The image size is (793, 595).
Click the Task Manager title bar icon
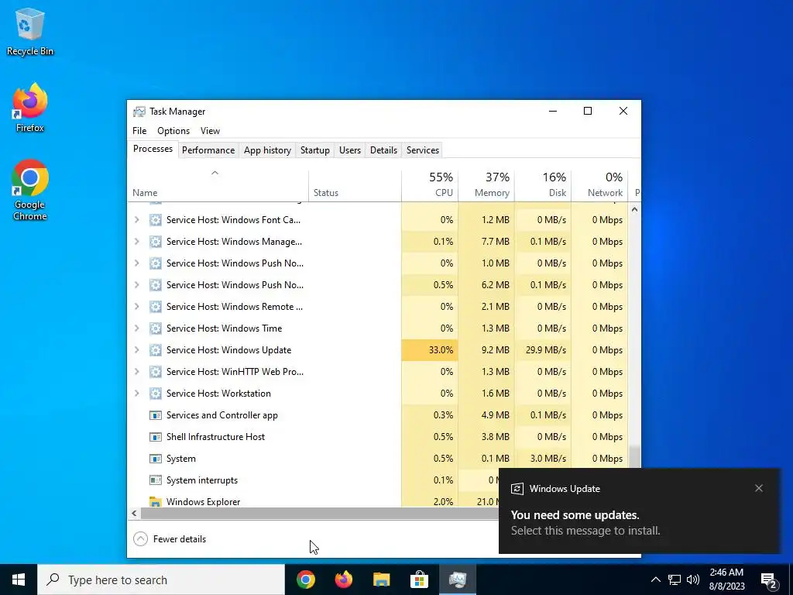pos(139,112)
